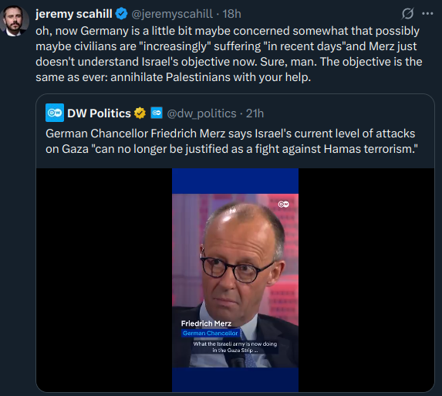Click the 18h post timestamp
The width and height of the screenshot is (442, 396).
tap(231, 14)
